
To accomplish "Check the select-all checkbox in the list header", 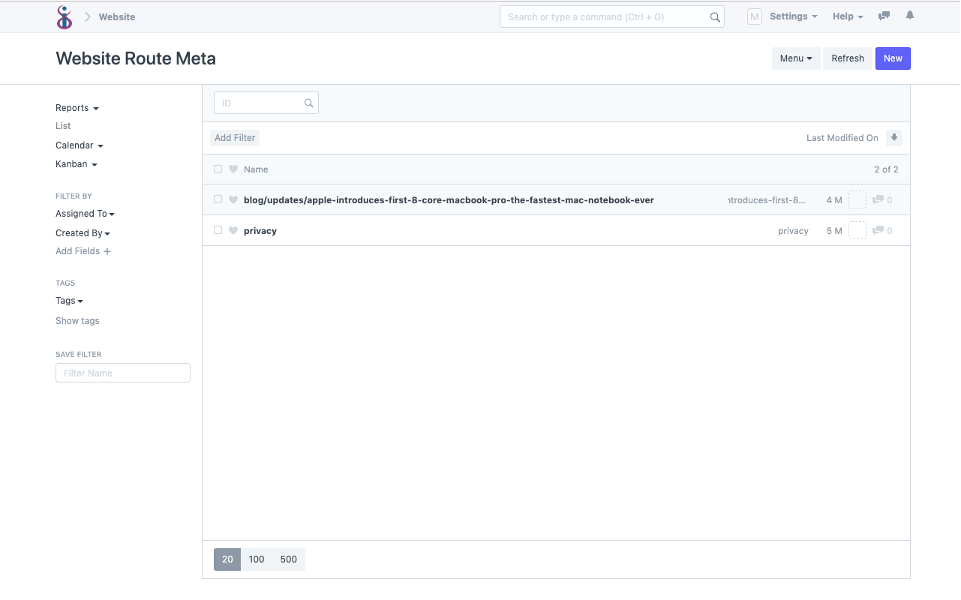I will tap(218, 169).
